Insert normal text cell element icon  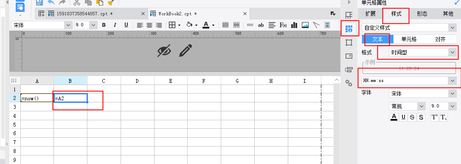tap(250, 25)
